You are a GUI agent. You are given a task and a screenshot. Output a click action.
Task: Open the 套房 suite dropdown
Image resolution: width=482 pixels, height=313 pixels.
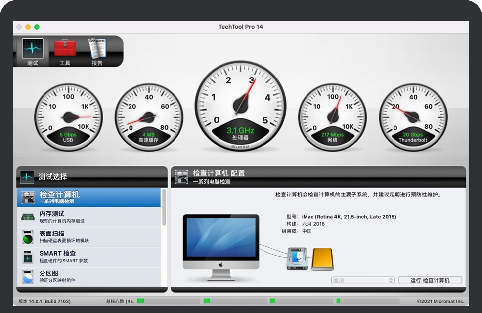click(x=362, y=280)
